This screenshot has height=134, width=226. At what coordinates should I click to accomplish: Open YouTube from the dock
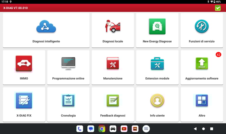pos(124,129)
